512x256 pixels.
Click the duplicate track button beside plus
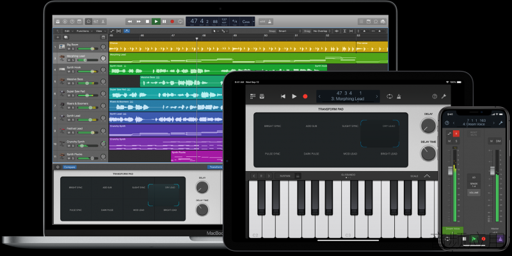pos(66,38)
